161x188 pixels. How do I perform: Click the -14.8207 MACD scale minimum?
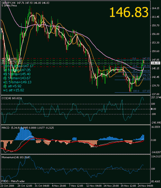[x=156, y=152]
